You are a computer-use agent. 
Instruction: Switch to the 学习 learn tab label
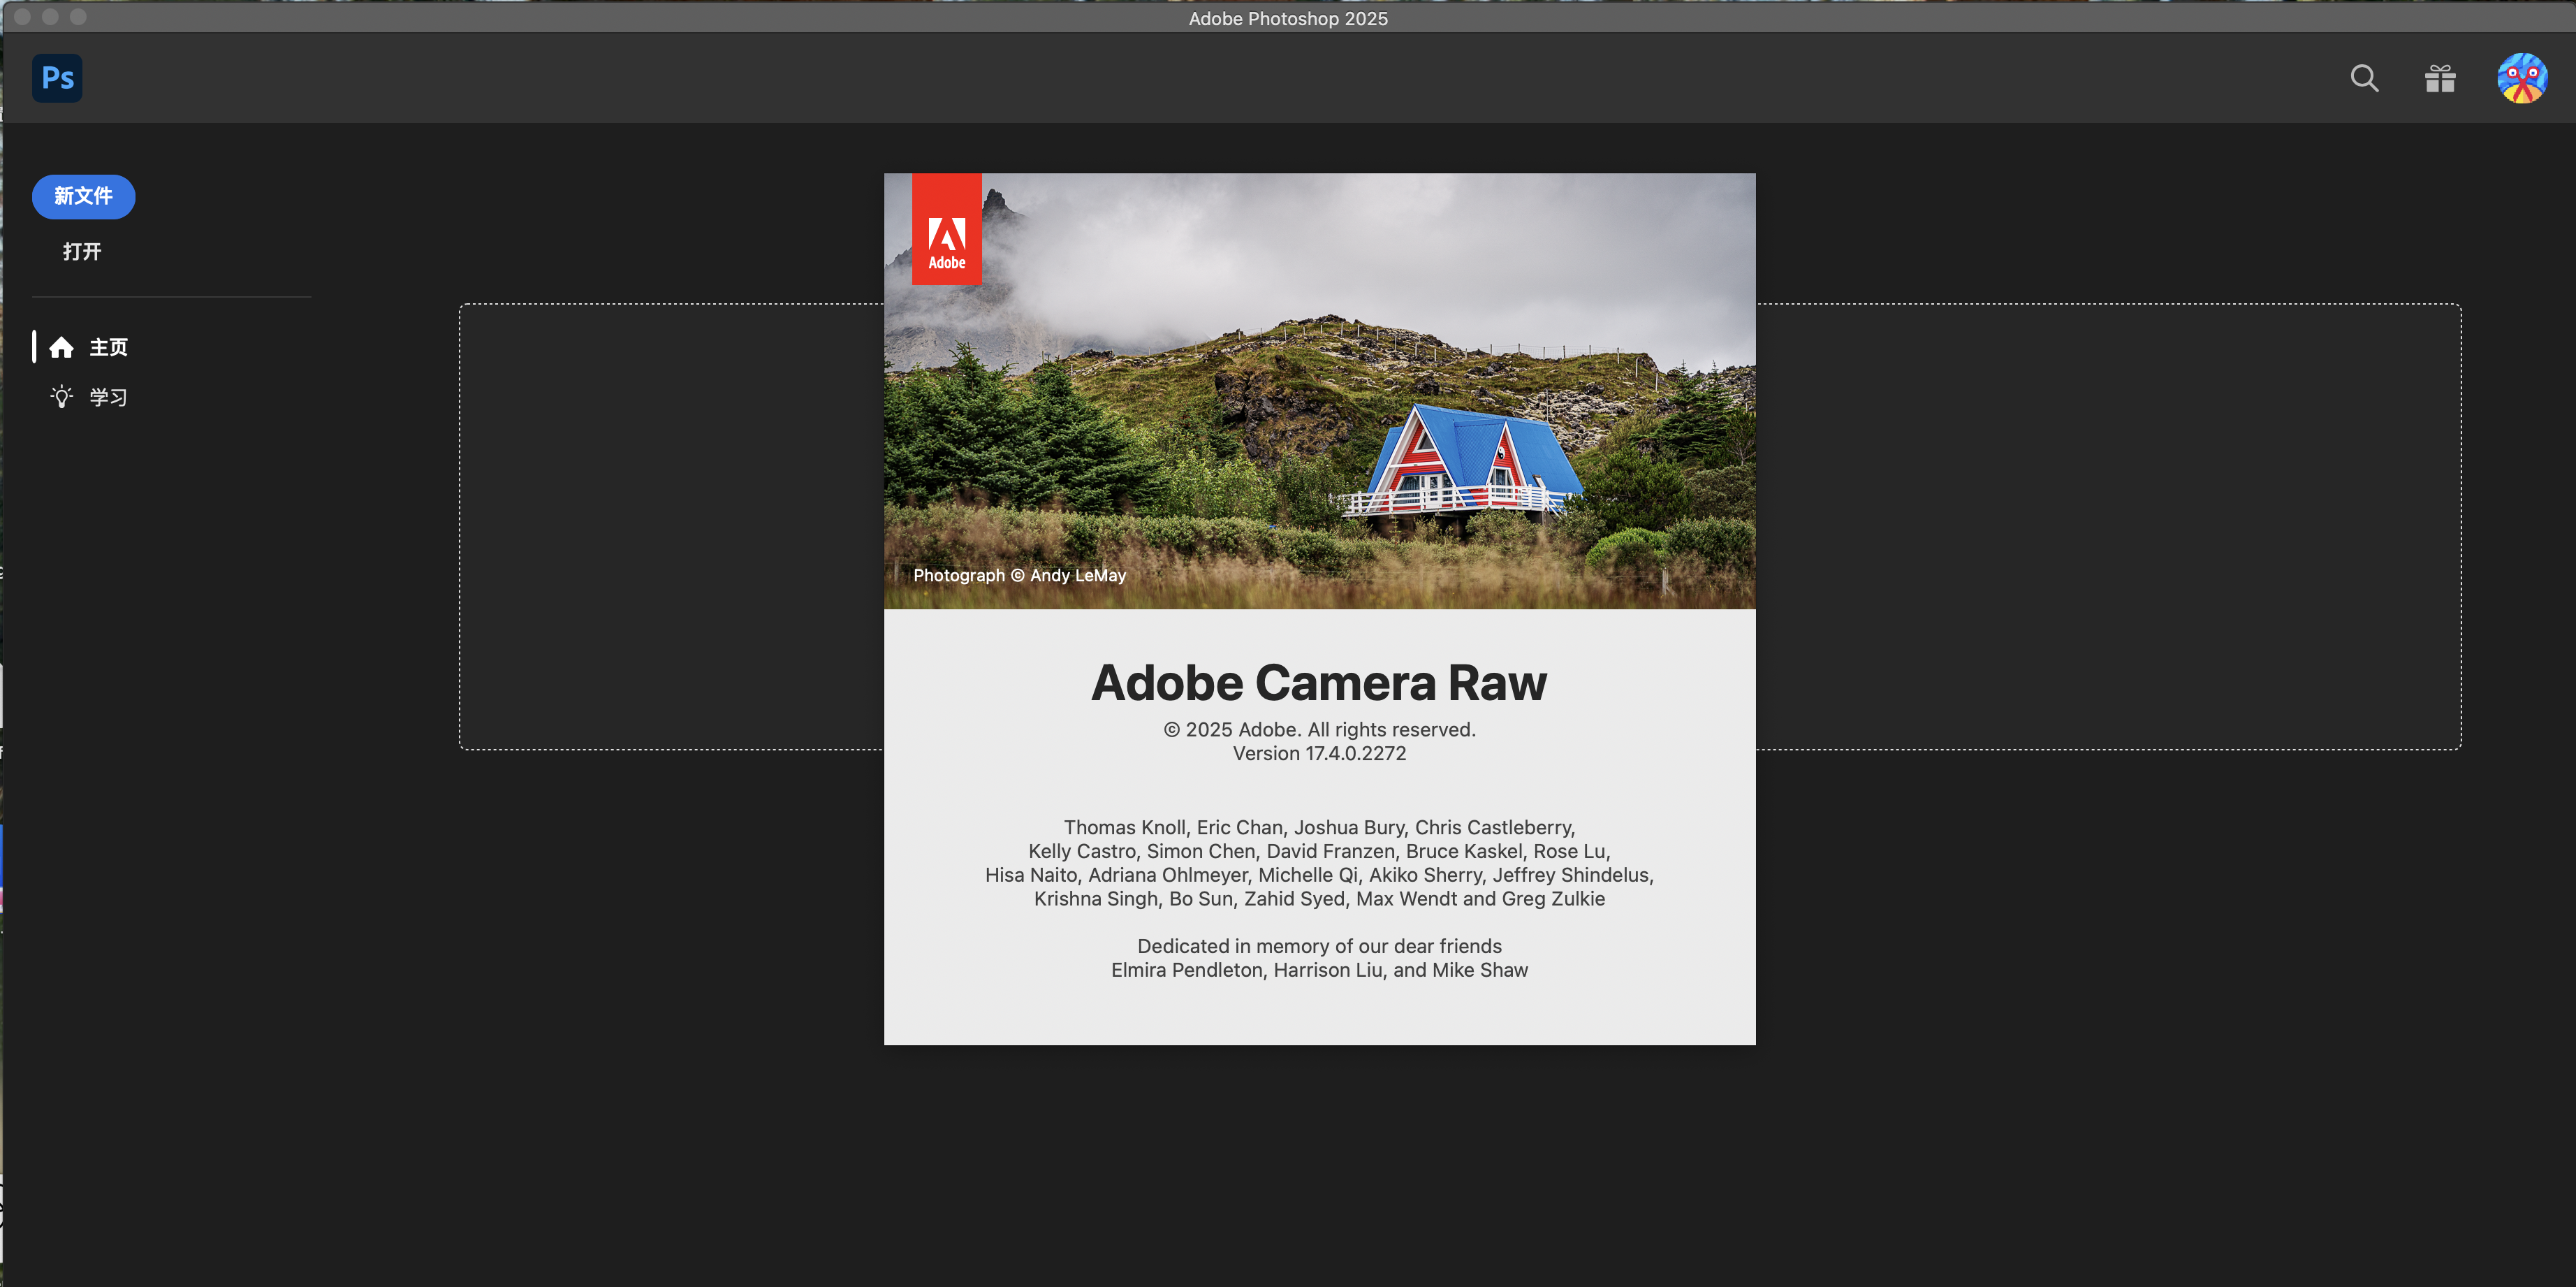click(108, 397)
